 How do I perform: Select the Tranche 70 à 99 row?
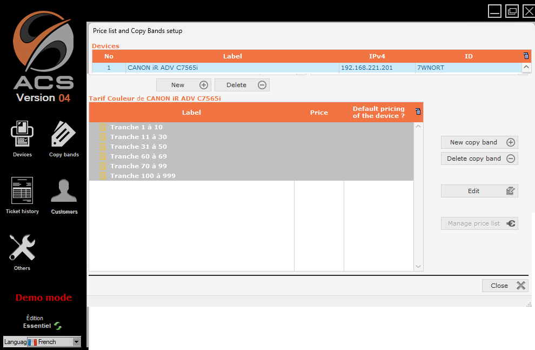(x=251, y=166)
